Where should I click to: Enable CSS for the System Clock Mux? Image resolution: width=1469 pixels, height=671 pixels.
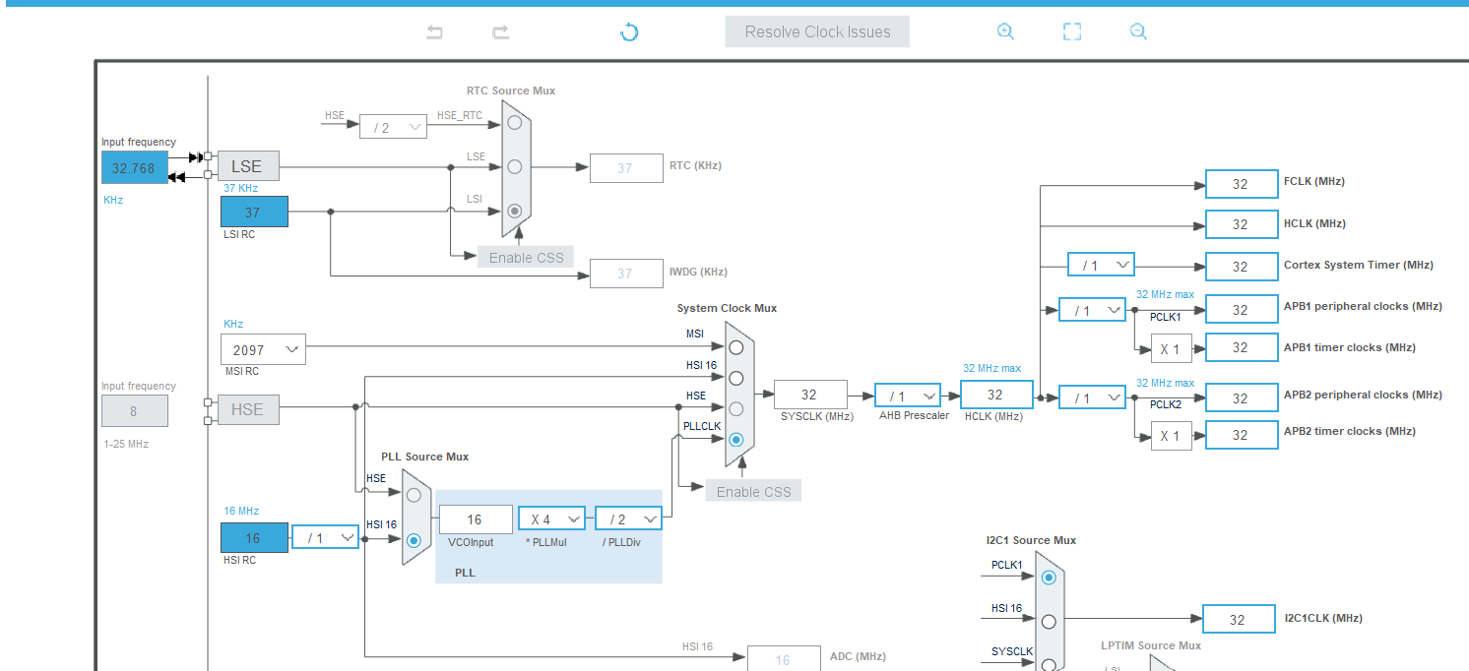click(753, 490)
